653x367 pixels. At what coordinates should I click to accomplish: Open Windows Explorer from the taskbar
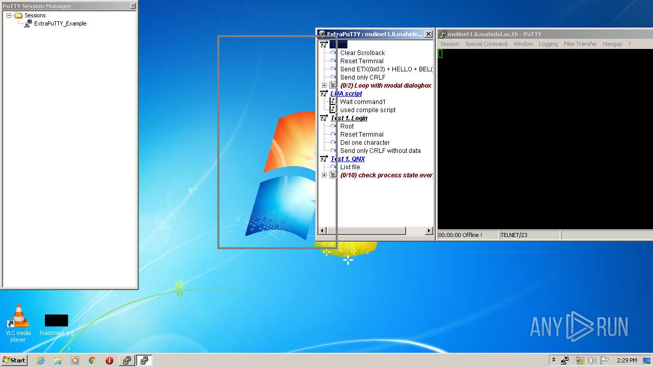click(58, 360)
